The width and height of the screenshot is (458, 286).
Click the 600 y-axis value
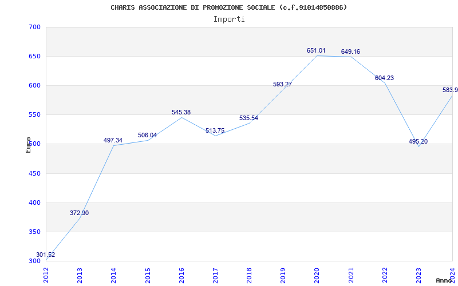pos(35,85)
